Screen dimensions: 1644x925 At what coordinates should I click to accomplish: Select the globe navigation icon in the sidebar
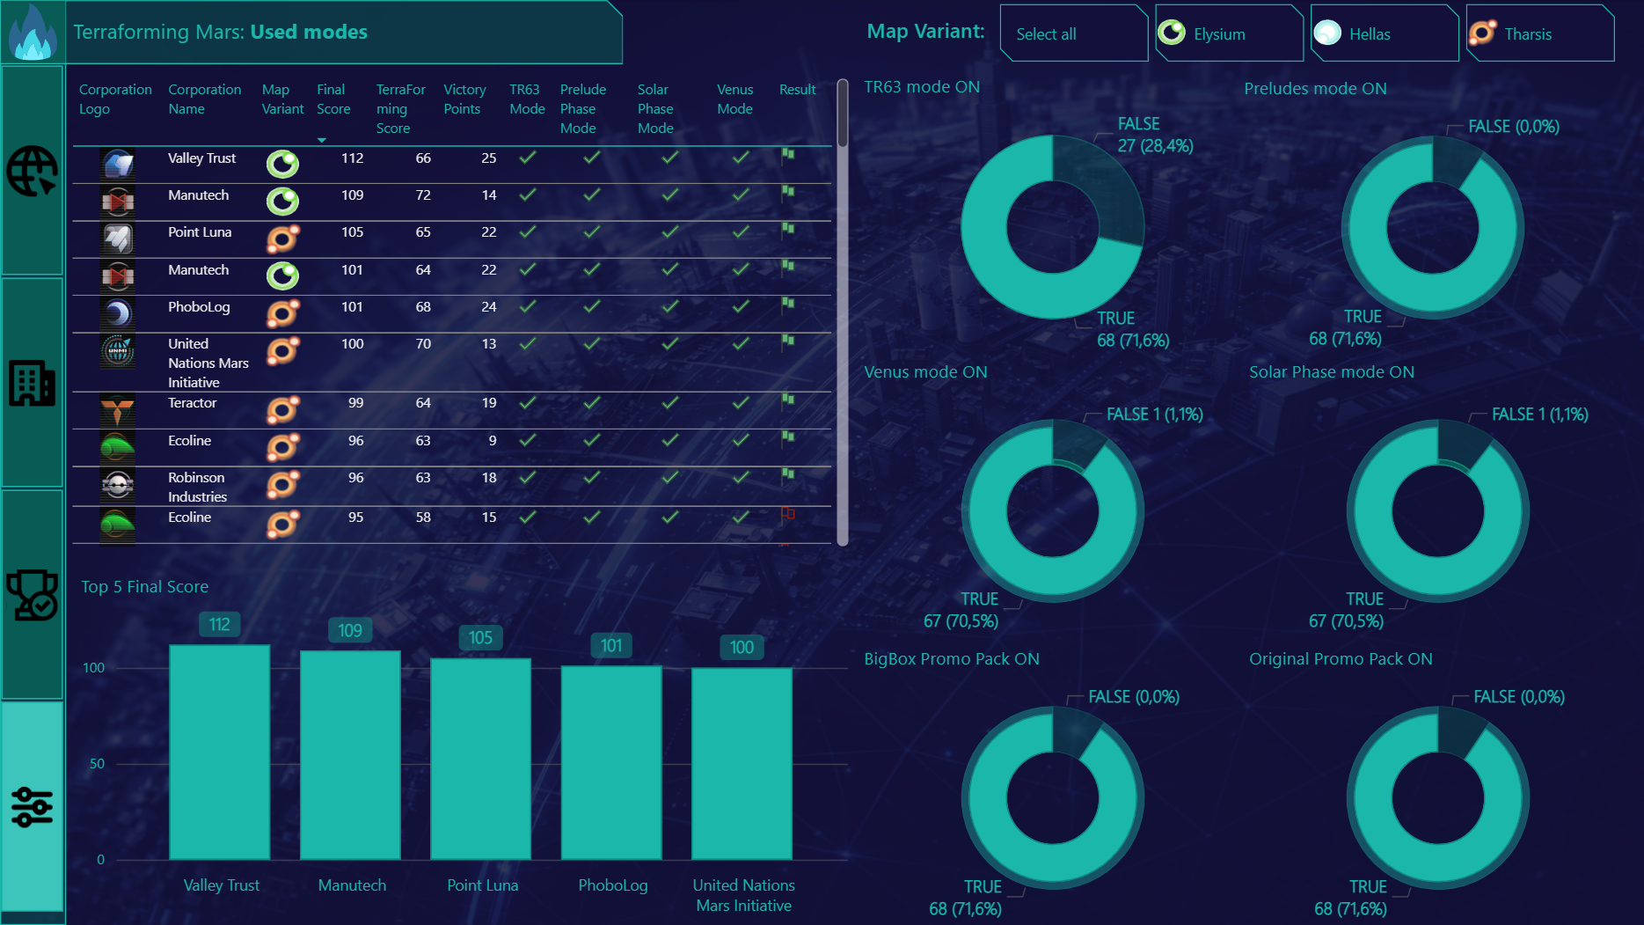pos(32,172)
